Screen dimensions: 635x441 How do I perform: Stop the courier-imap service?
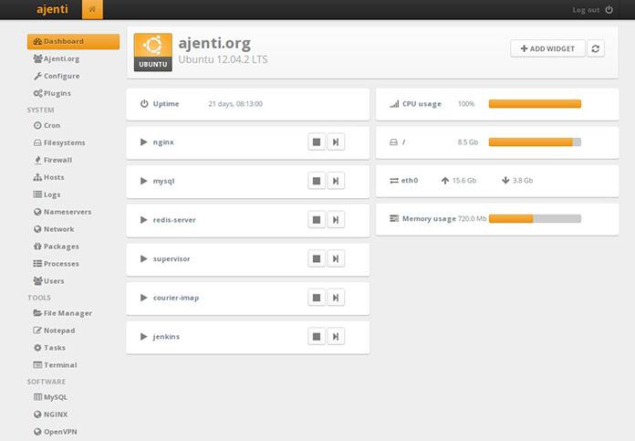point(317,298)
